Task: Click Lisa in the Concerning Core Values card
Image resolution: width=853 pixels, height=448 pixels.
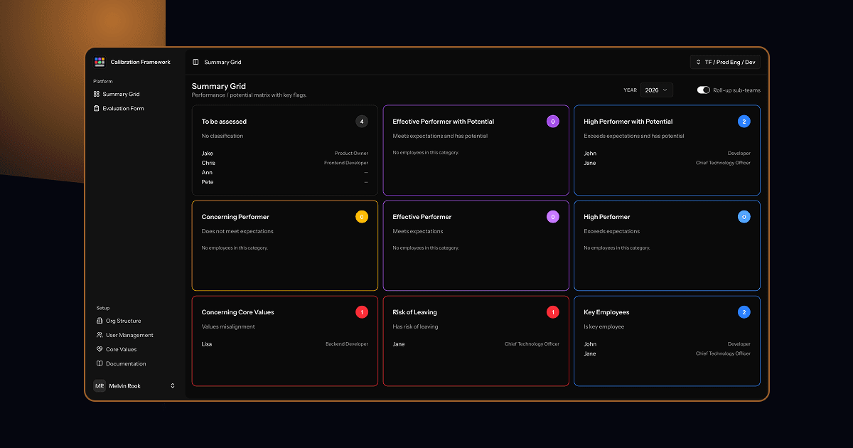Action: point(207,343)
